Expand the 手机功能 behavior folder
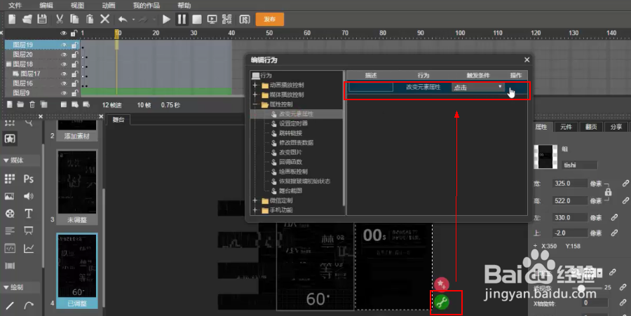Image resolution: width=631 pixels, height=316 pixels. (255, 210)
